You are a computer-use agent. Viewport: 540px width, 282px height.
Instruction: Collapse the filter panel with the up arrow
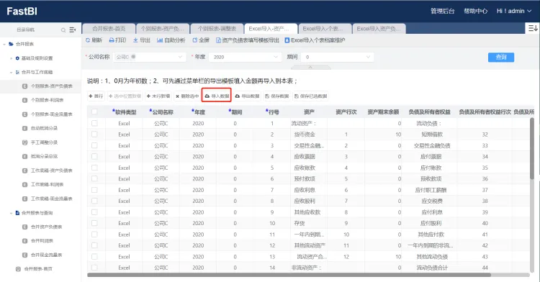click(310, 68)
